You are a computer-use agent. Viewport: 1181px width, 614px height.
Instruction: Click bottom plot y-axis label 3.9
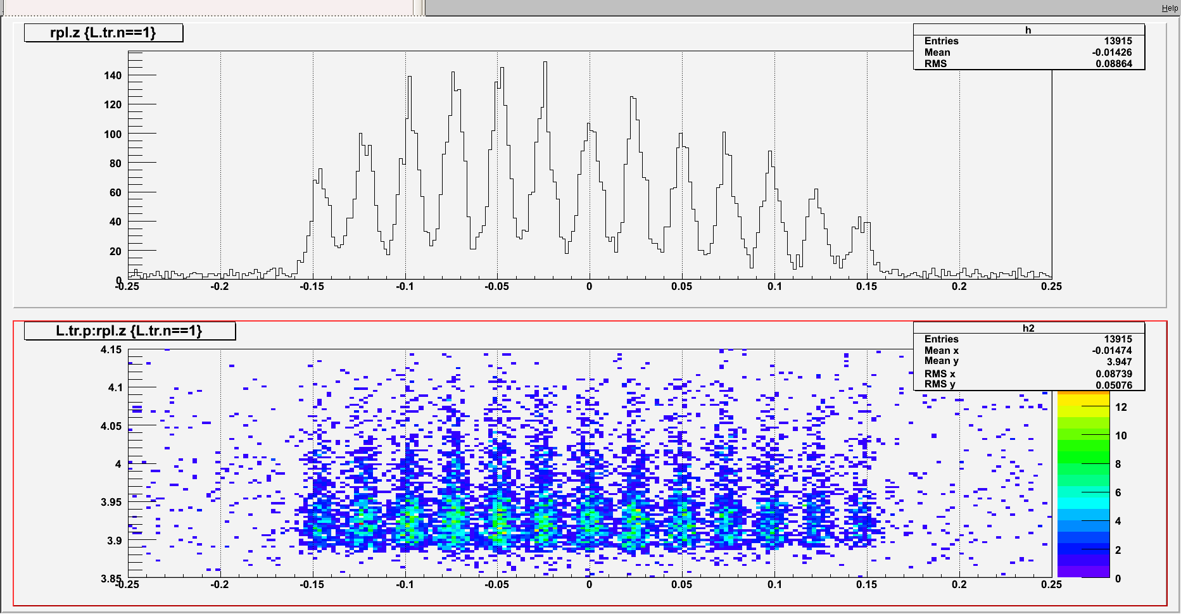pos(114,541)
